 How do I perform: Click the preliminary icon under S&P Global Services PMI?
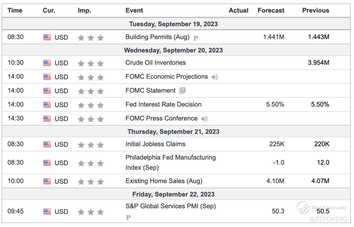pos(128,217)
